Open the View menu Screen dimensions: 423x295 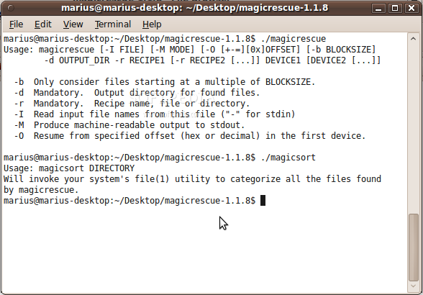tap(73, 24)
